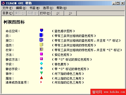This screenshot has height=95, width=126.
Task: Click the description (青色菱形)
Action: [x=60, y=64]
